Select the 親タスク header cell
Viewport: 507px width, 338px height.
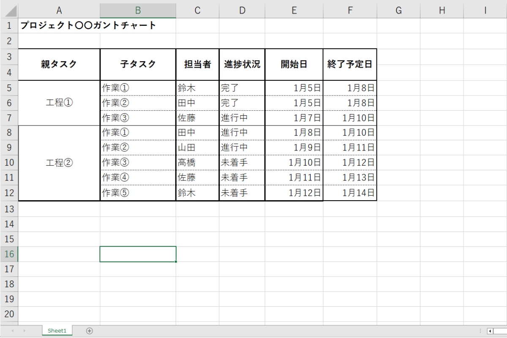(x=59, y=64)
